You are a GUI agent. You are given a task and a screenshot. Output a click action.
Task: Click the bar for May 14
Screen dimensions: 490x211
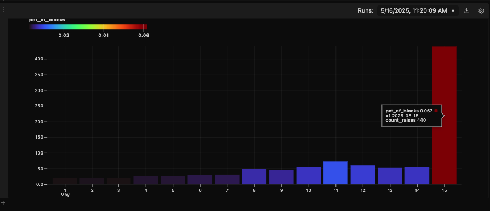click(417, 175)
